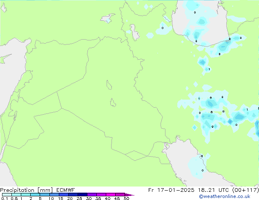Select the lightest 0.1–0.5 mm legend swatch
This screenshot has height=200, width=259.
click(7, 195)
